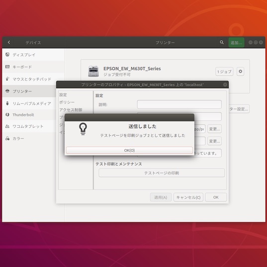The width and height of the screenshot is (267, 267).
Task: Close the settings window
Action: [x=261, y=42]
